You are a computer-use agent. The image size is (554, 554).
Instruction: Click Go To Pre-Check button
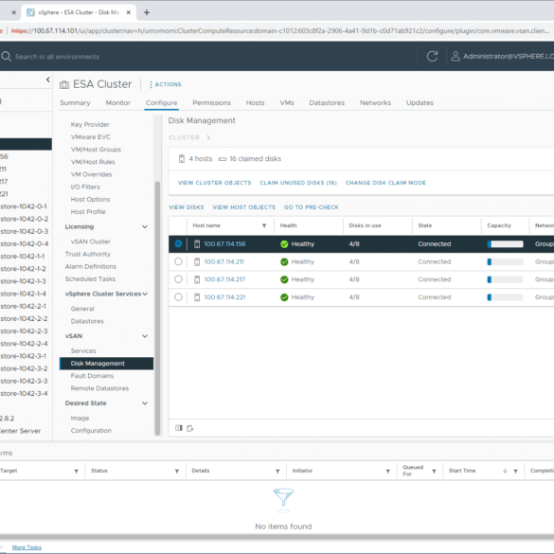pos(312,207)
